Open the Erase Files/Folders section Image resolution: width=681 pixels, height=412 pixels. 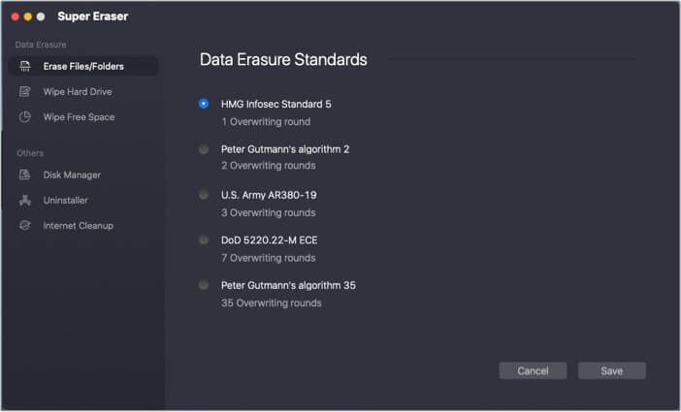(83, 67)
